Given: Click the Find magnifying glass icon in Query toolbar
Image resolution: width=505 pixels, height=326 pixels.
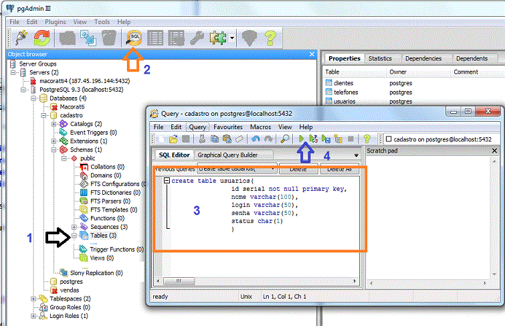Looking at the screenshot, I should coord(285,139).
